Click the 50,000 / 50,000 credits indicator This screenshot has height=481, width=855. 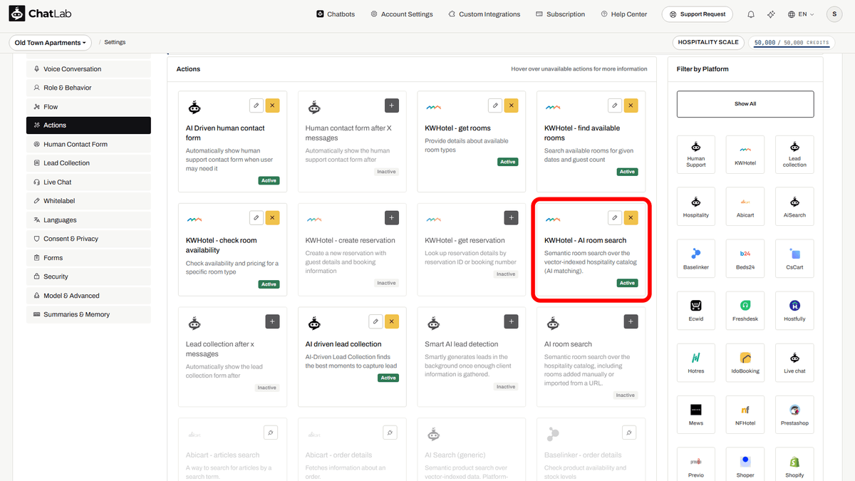coord(792,43)
